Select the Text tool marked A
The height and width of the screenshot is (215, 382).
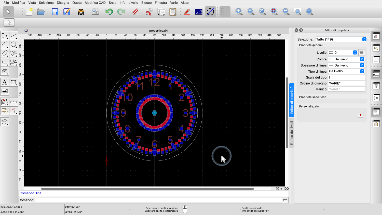pos(5,82)
